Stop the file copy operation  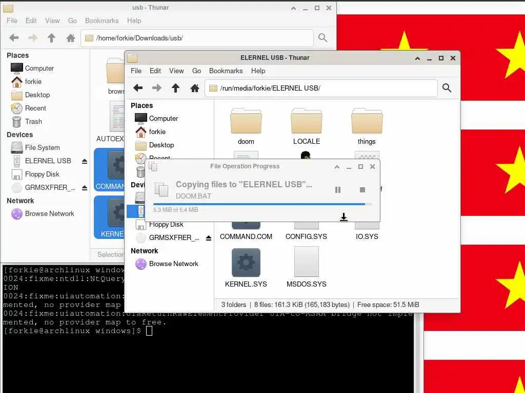coord(362,190)
